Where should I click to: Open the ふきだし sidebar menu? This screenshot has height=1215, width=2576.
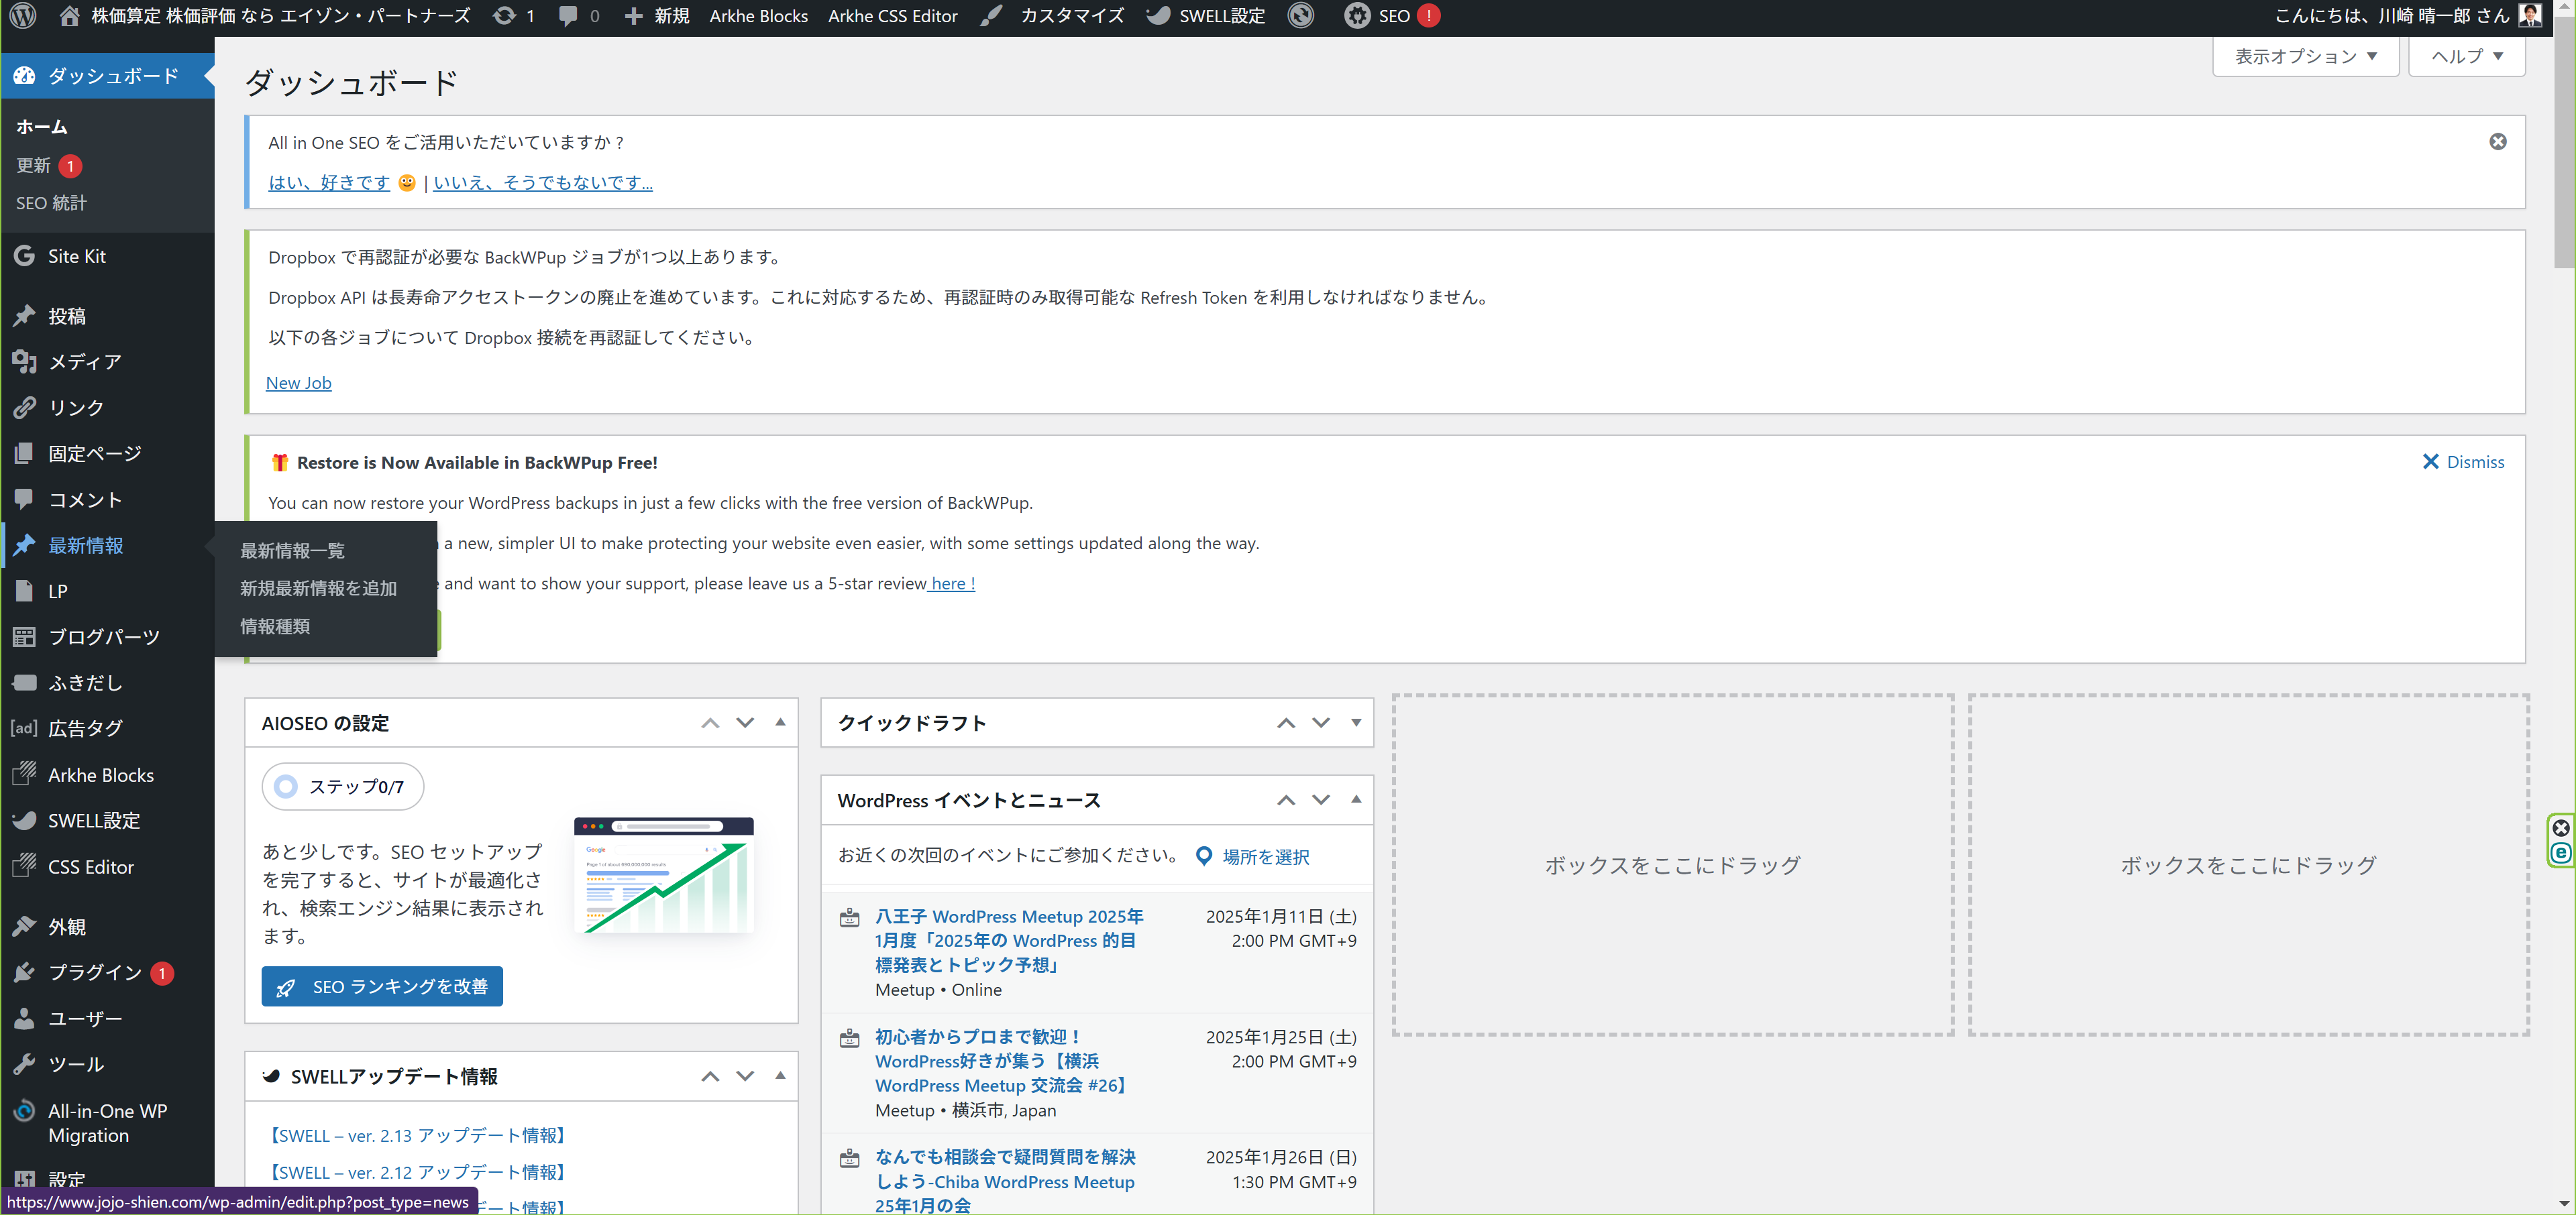[x=108, y=683]
